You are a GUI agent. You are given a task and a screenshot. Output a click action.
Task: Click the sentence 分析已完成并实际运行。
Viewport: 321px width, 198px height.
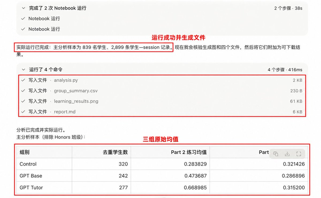[x=41, y=130]
